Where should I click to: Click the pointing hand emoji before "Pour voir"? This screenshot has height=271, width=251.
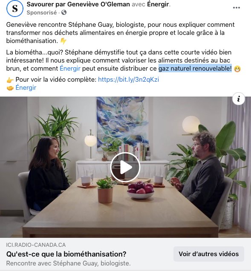tap(10, 80)
